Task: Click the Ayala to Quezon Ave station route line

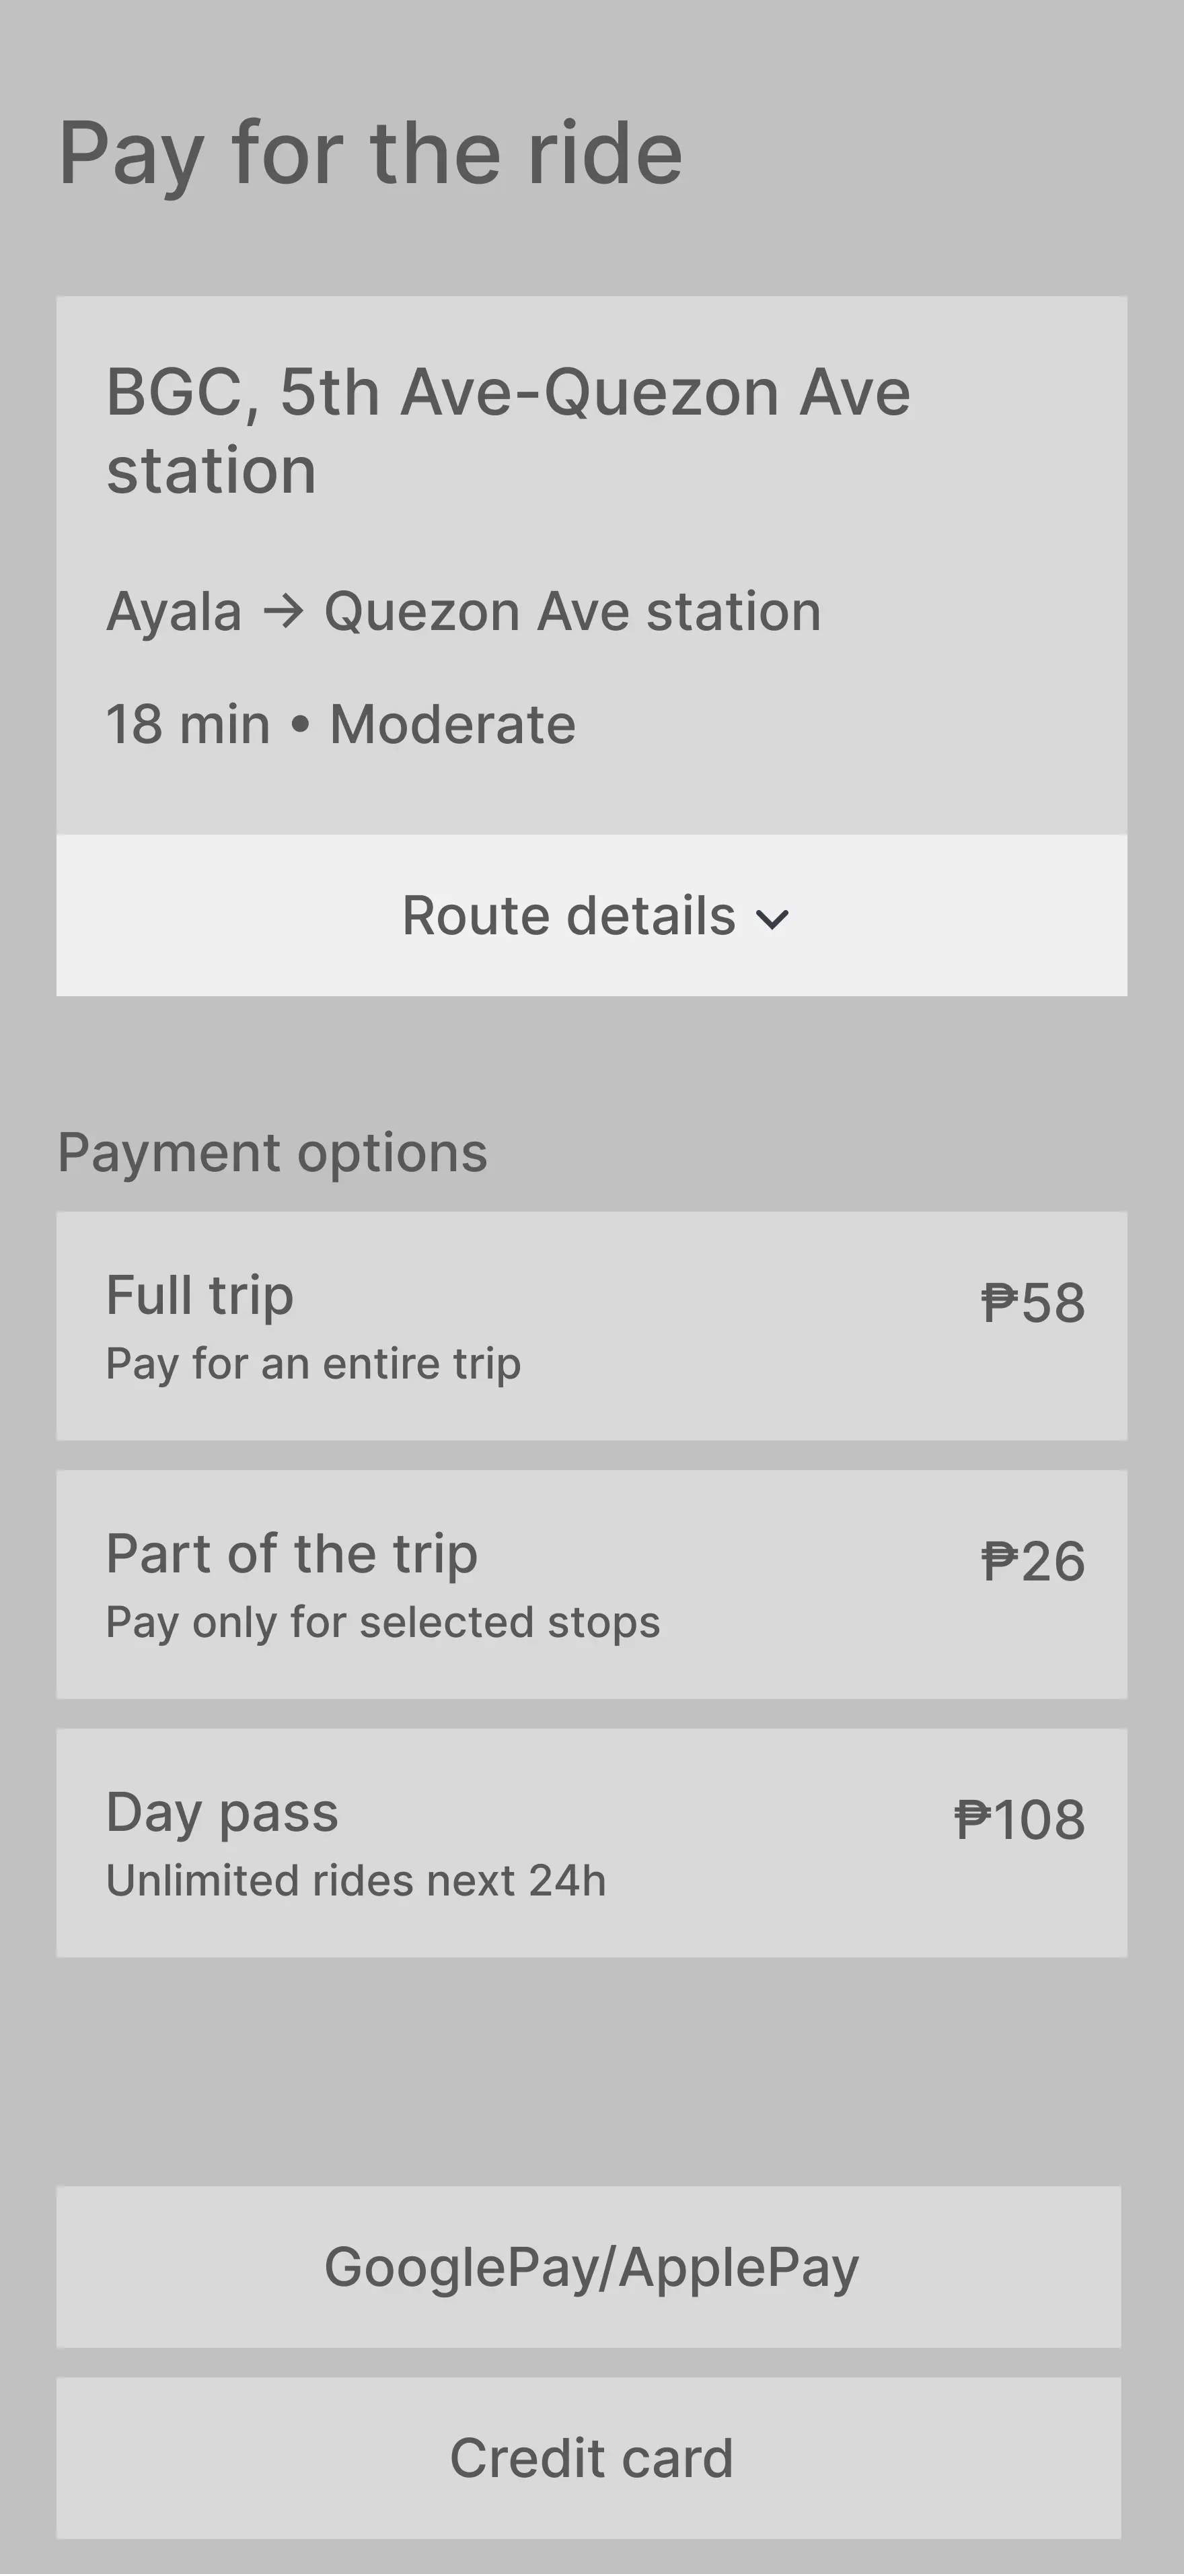Action: click(x=464, y=611)
